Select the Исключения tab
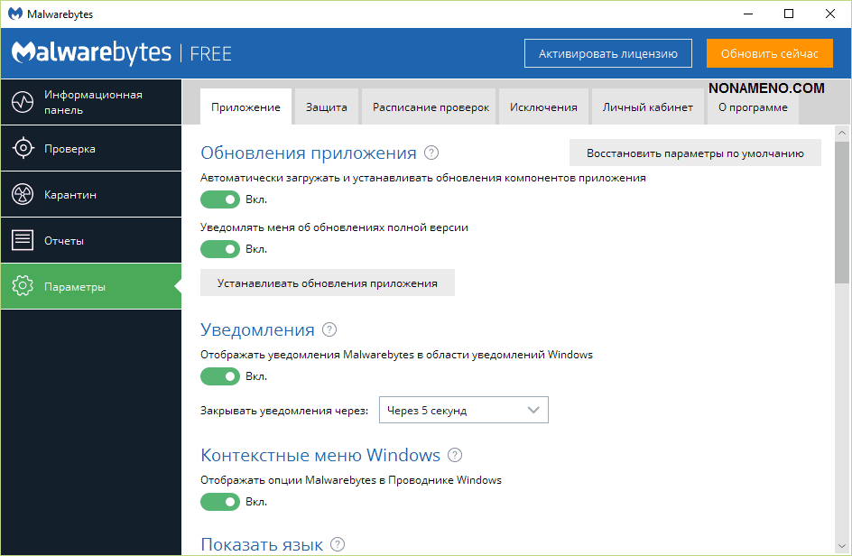This screenshot has height=556, width=852. coord(543,107)
